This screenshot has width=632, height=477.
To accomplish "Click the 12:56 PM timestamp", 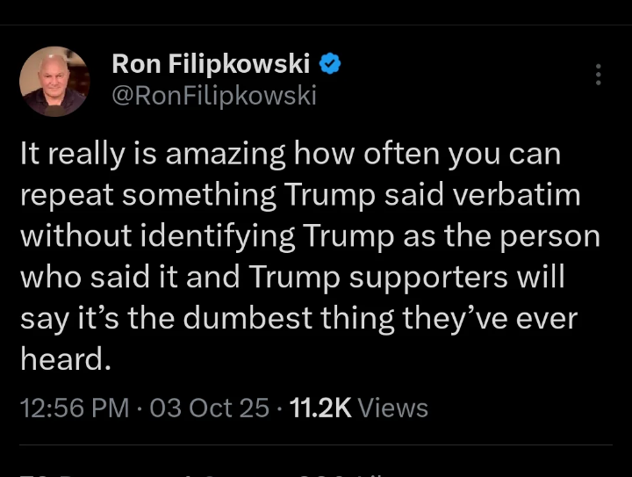I will click(x=73, y=408).
